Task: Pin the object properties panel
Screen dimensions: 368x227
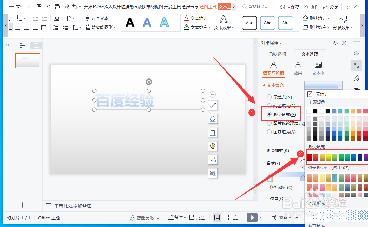Action: point(335,43)
